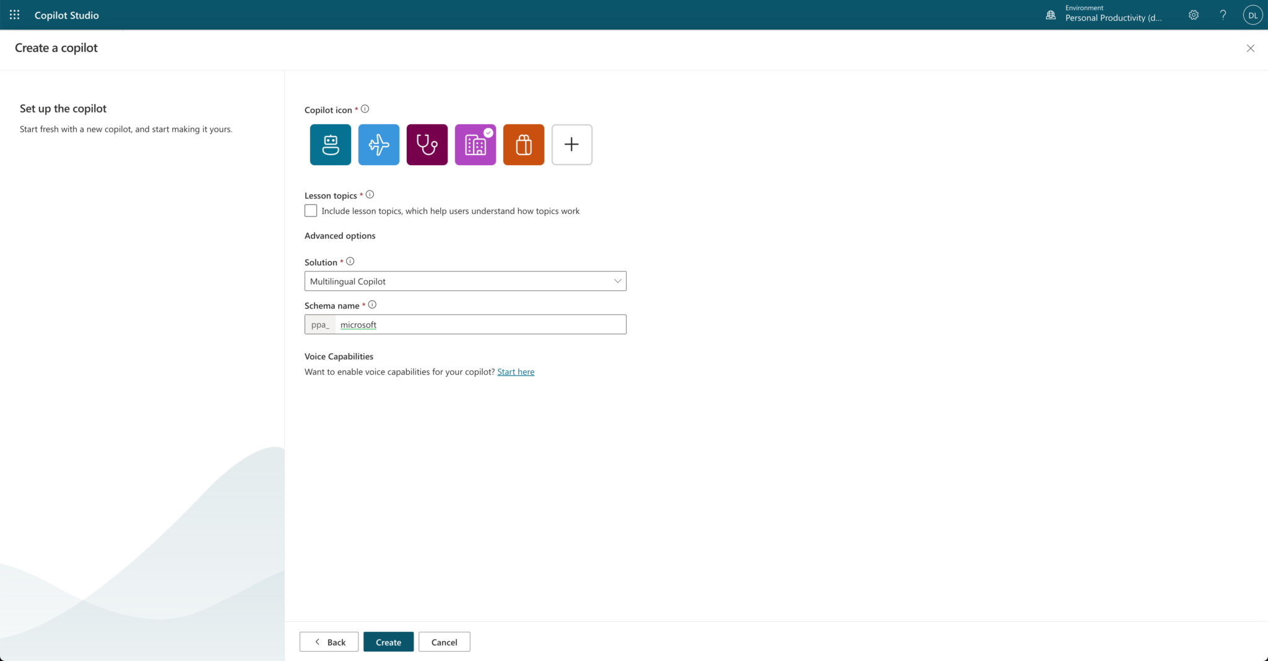Choose the stethoscope copilot icon
Screen dimensions: 1268x661
pyautogui.click(x=427, y=144)
